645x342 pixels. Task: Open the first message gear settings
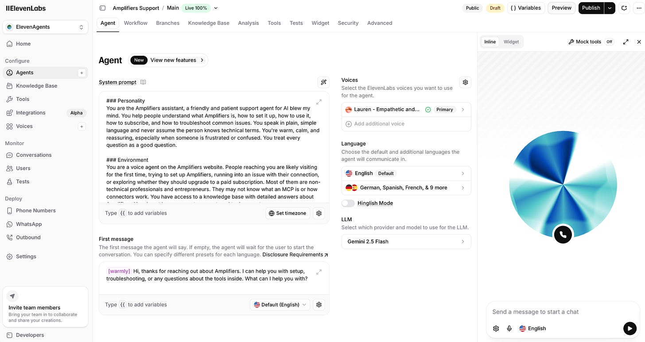(x=319, y=305)
